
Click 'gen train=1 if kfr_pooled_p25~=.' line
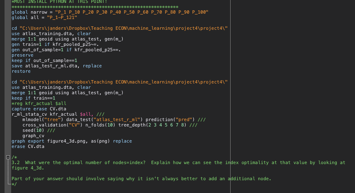coord(55,44)
